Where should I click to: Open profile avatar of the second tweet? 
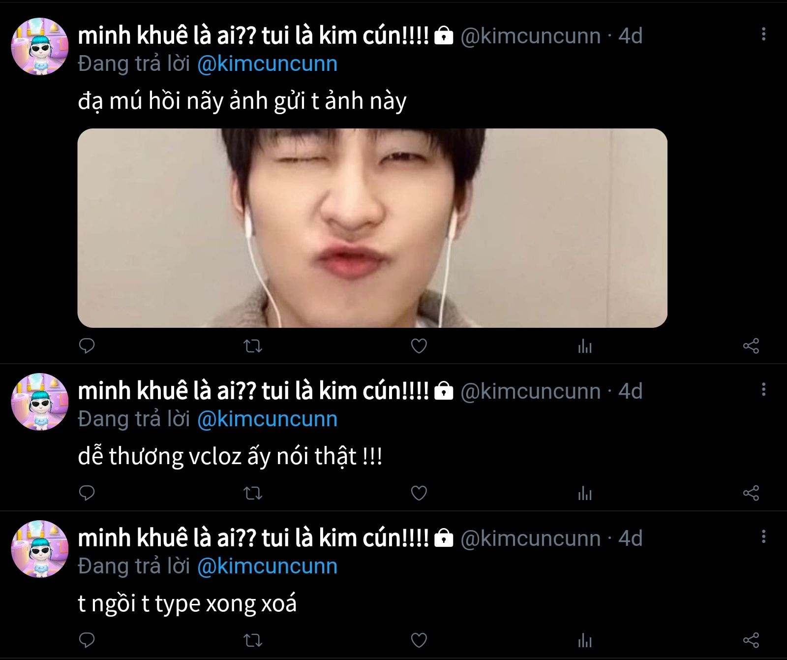[x=39, y=402]
